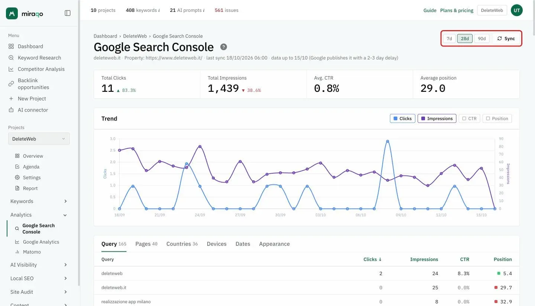Screen dimensions: 535x306
Task: Switch to the Appearance tab
Action: 274,244
